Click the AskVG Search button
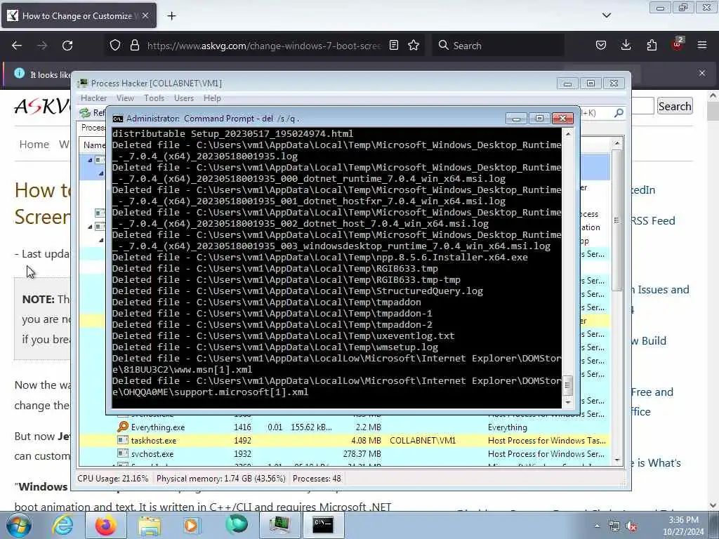 tap(675, 107)
